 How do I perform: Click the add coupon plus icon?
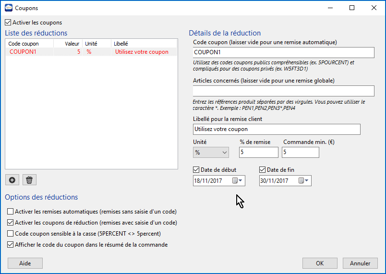(x=12, y=180)
